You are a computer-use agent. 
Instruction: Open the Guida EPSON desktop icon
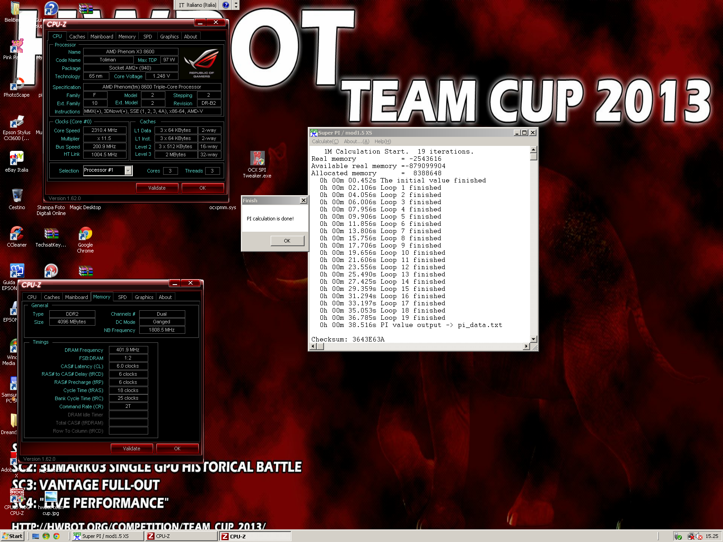click(17, 271)
